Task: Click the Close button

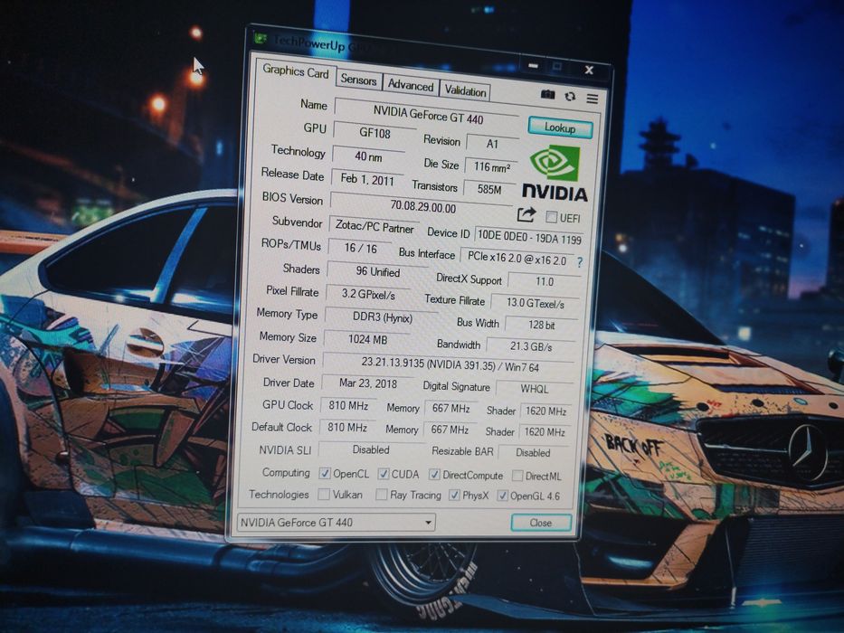Action: tap(540, 522)
